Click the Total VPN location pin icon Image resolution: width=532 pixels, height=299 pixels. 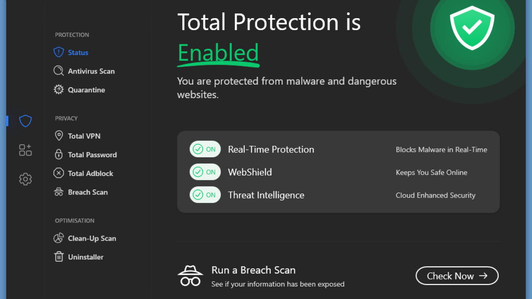pos(59,136)
